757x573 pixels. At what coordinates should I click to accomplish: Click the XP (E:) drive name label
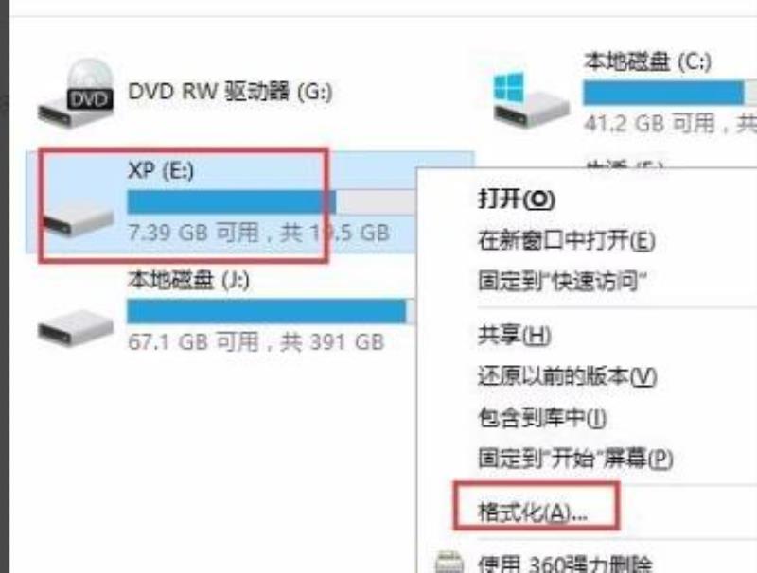pyautogui.click(x=161, y=170)
